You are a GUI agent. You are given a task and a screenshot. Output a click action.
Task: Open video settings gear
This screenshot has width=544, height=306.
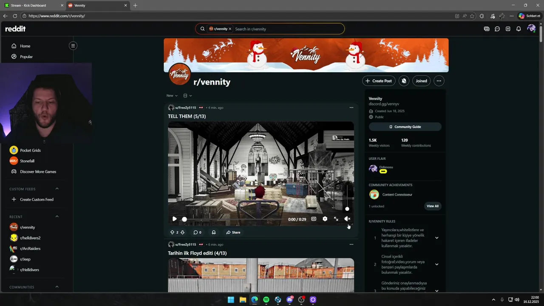pyautogui.click(x=325, y=219)
